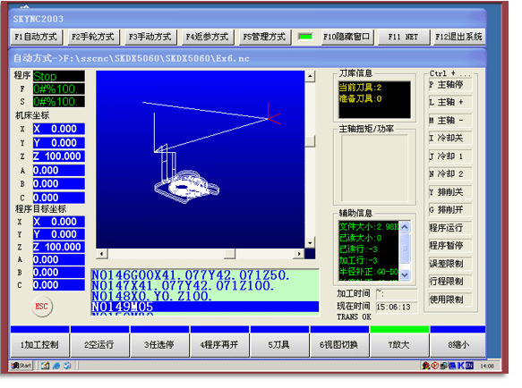Toggle 误差限制 error limit button
The width and height of the screenshot is (522, 388).
pyautogui.click(x=449, y=264)
